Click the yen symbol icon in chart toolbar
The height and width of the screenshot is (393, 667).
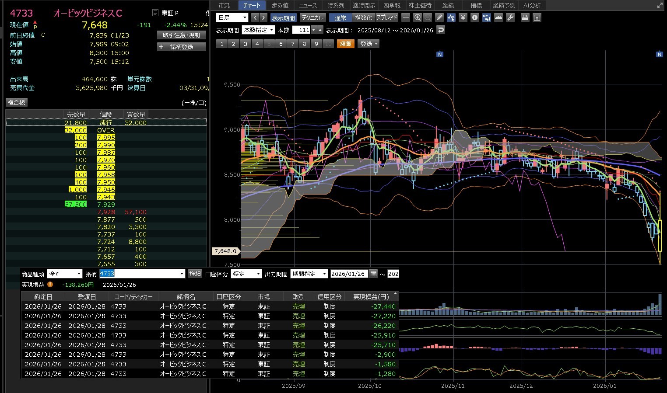pos(463,17)
